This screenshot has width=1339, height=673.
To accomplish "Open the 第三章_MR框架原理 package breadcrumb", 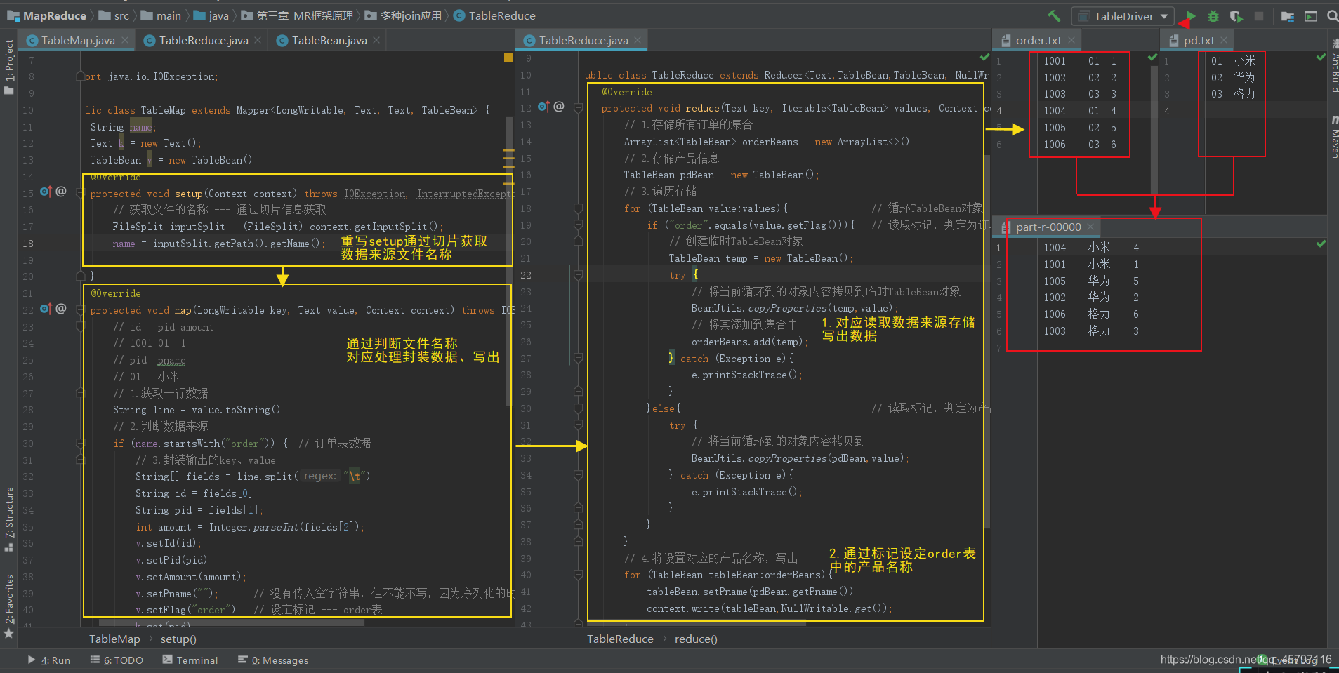I will coord(297,15).
